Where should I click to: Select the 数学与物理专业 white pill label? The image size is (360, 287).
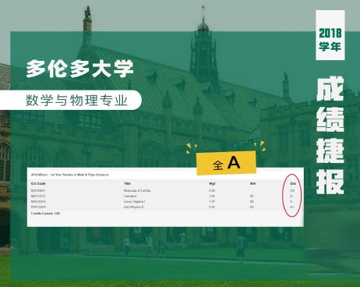(x=71, y=100)
